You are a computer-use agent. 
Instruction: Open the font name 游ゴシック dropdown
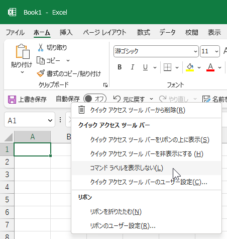pos(195,51)
